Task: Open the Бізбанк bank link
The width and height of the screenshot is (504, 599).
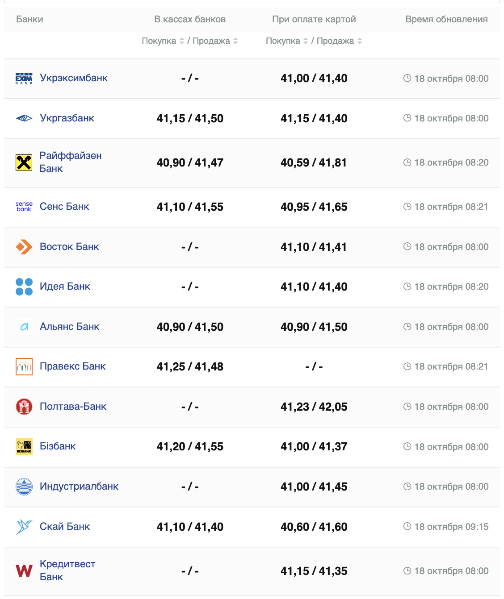Action: click(58, 446)
